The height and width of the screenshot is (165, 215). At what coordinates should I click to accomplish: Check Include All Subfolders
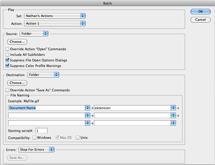coord(7,54)
